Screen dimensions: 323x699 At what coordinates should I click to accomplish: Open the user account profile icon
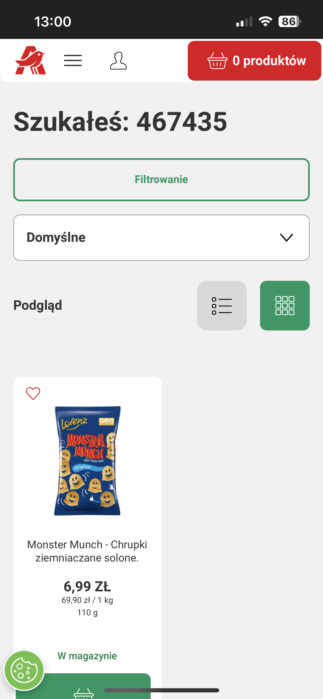pos(118,60)
